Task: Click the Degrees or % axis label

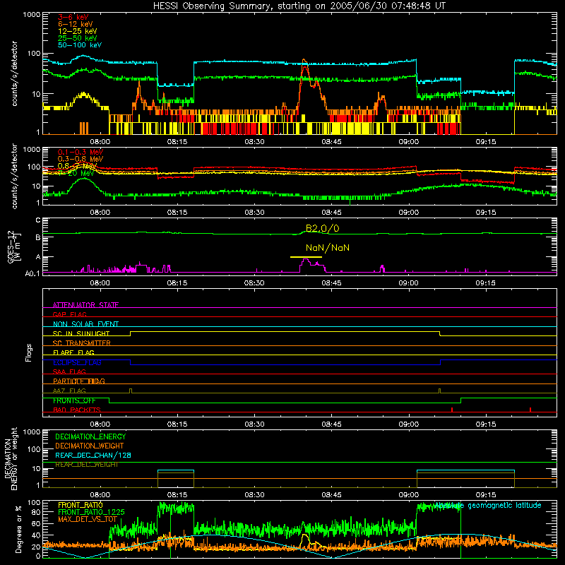Action: point(19,529)
